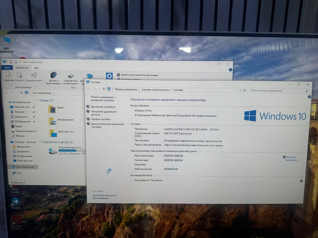Click the Explorer help question mark icon
Viewport: 318px width, 238px height.
click(x=230, y=70)
